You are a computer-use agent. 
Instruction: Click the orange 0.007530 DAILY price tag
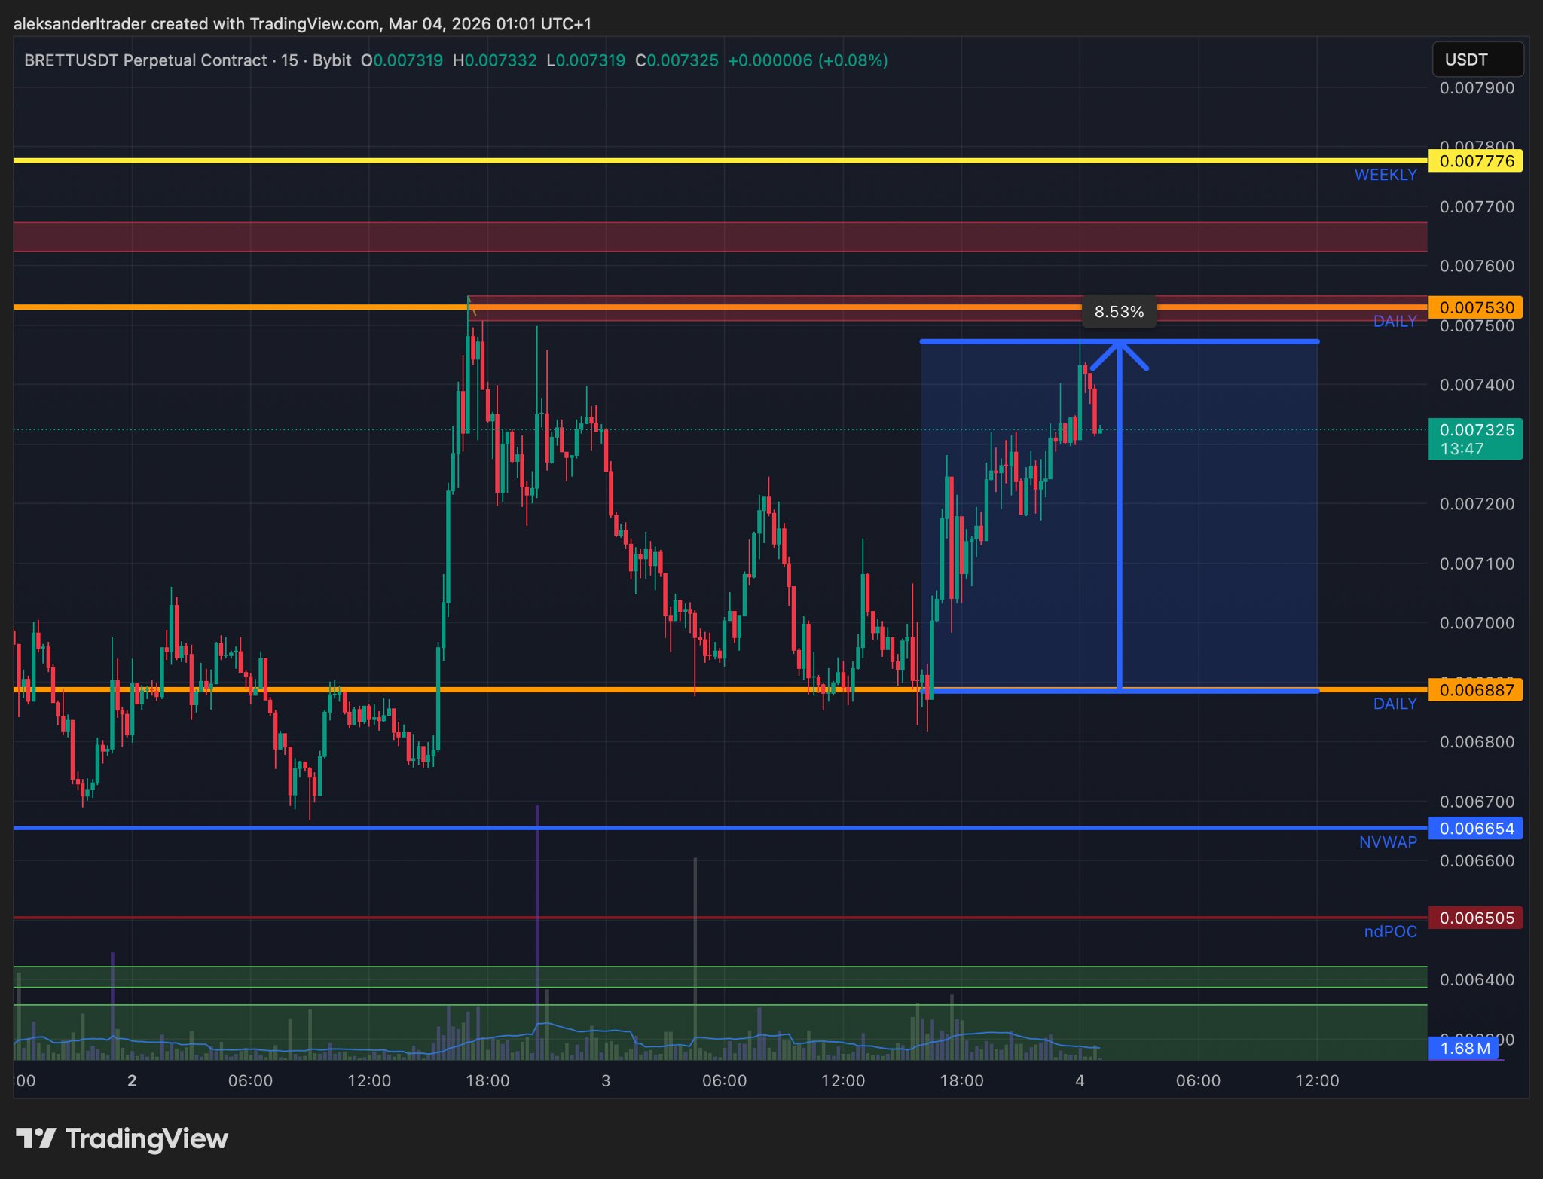click(x=1475, y=307)
